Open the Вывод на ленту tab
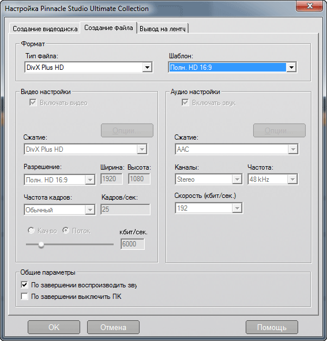The image size is (327, 341). point(163,28)
